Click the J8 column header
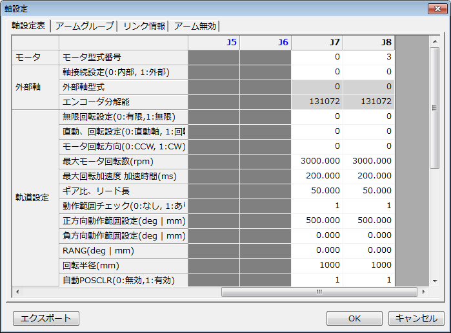This screenshot has height=333, width=451. (368, 42)
